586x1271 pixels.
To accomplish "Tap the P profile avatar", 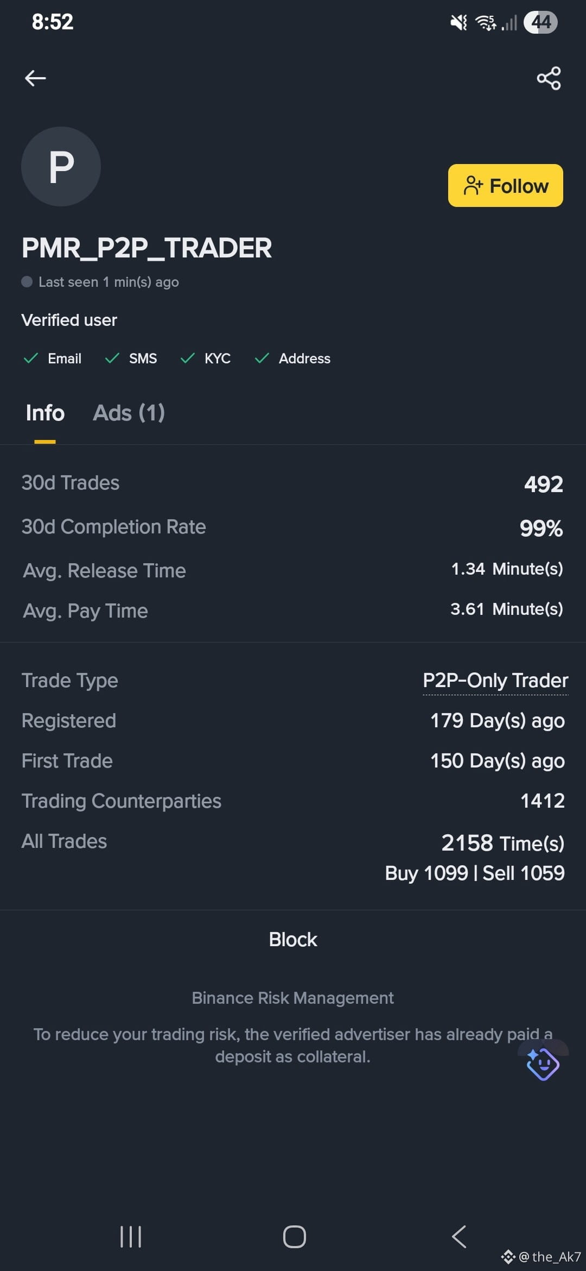I will pos(61,166).
